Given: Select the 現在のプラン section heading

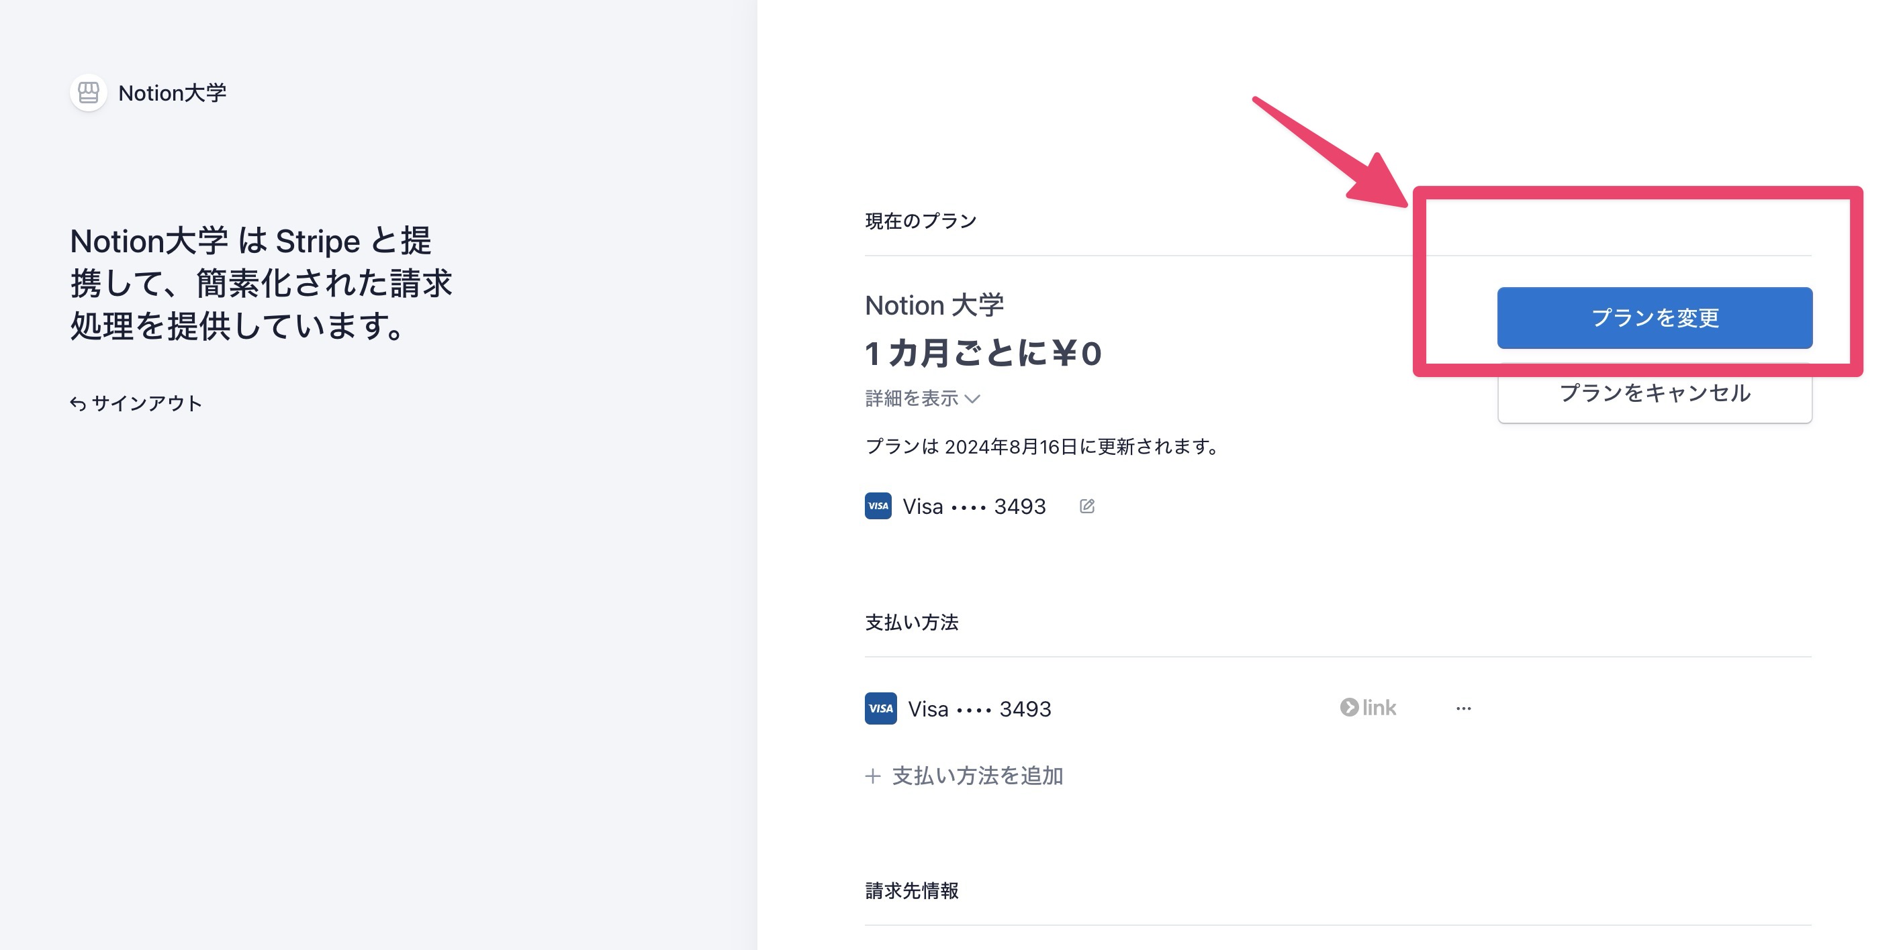Looking at the screenshot, I should click(x=921, y=221).
